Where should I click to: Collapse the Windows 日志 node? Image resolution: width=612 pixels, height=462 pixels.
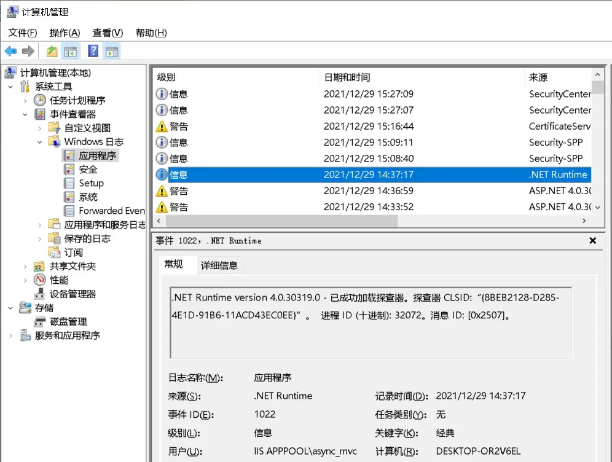40,142
